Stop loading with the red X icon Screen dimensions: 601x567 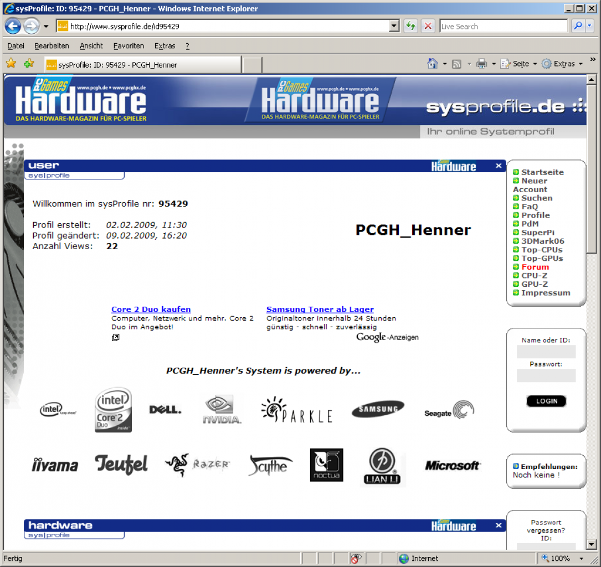[428, 26]
